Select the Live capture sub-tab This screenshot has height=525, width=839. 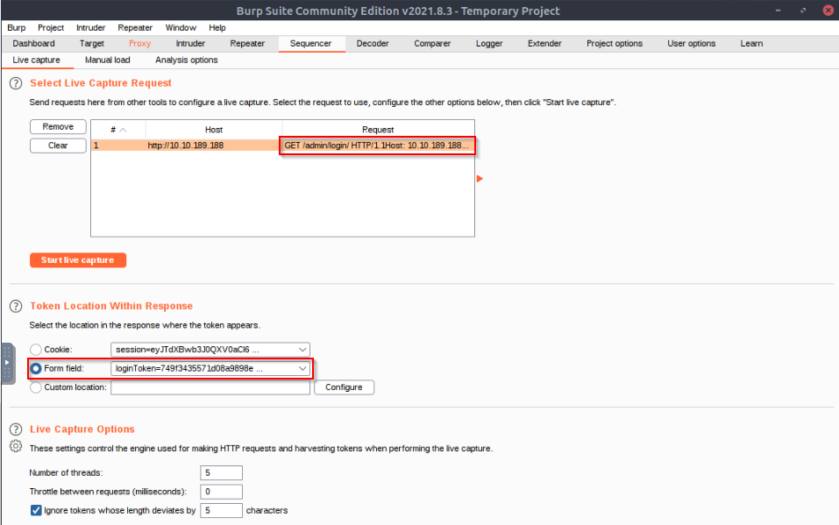pos(37,60)
